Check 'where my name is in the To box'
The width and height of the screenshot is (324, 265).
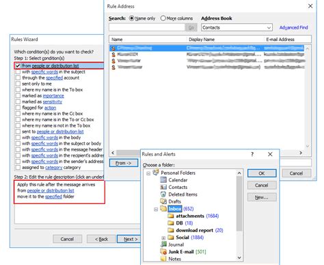click(18, 90)
